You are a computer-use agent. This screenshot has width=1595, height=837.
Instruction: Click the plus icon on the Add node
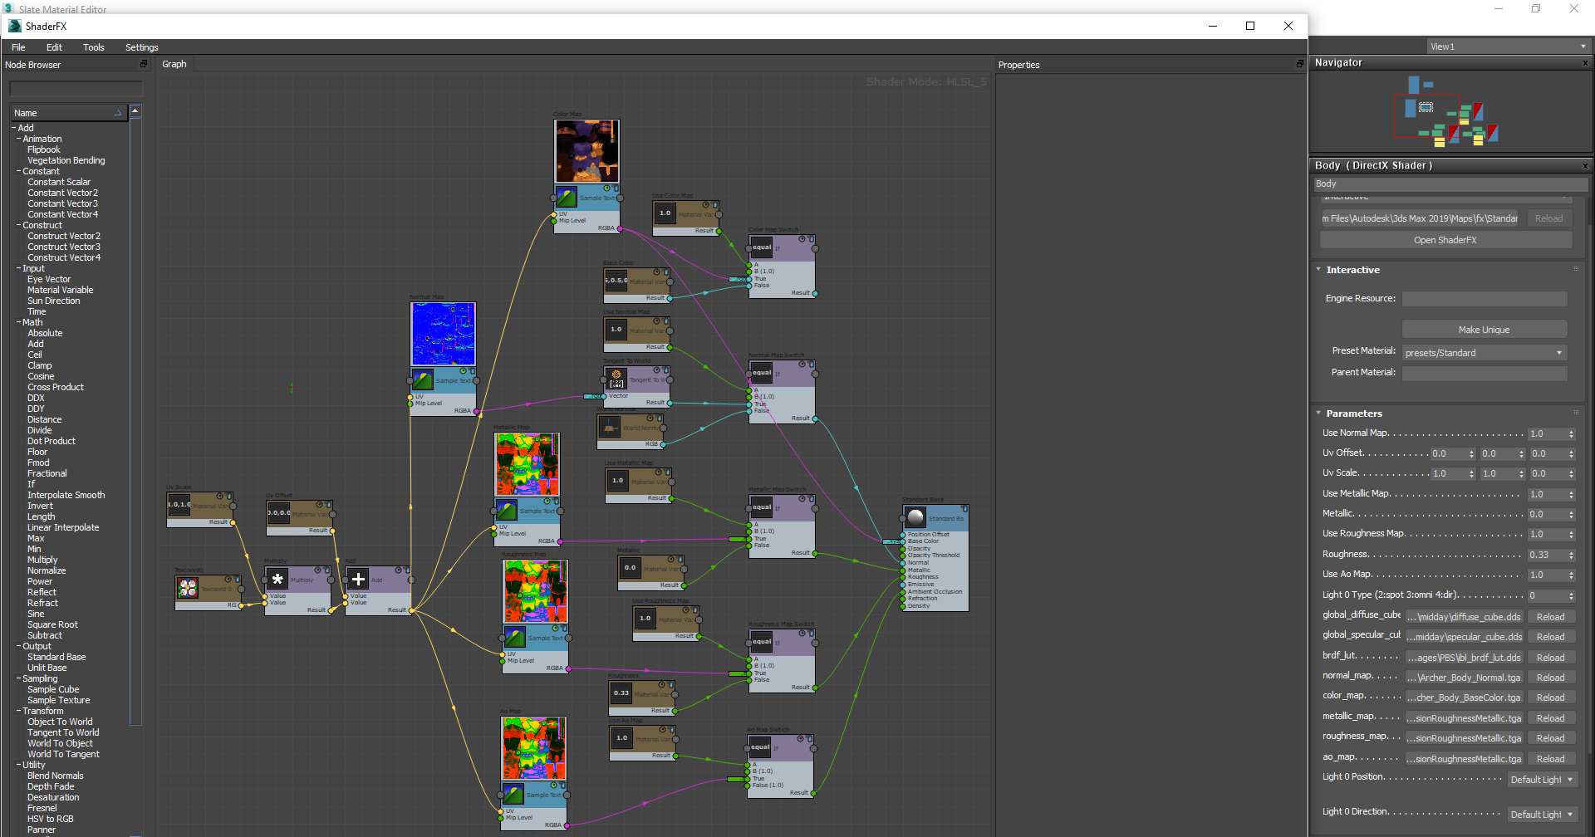pos(358,580)
